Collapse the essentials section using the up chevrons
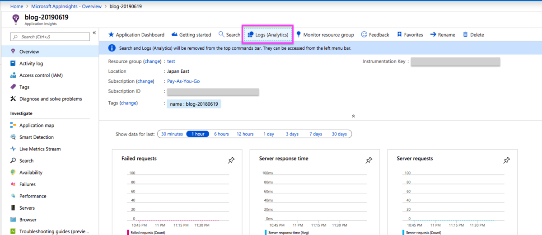This screenshot has width=542, height=235. pyautogui.click(x=353, y=116)
